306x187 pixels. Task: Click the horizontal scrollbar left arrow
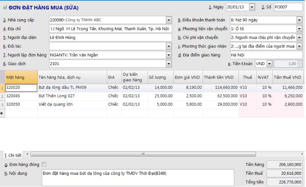click(x=27, y=154)
